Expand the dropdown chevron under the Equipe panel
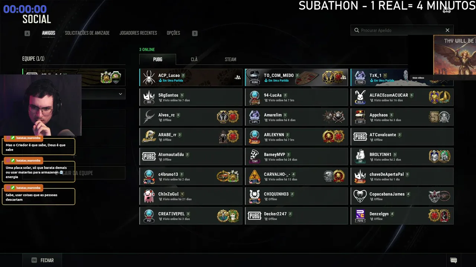This screenshot has height=267, width=476. pyautogui.click(x=120, y=94)
